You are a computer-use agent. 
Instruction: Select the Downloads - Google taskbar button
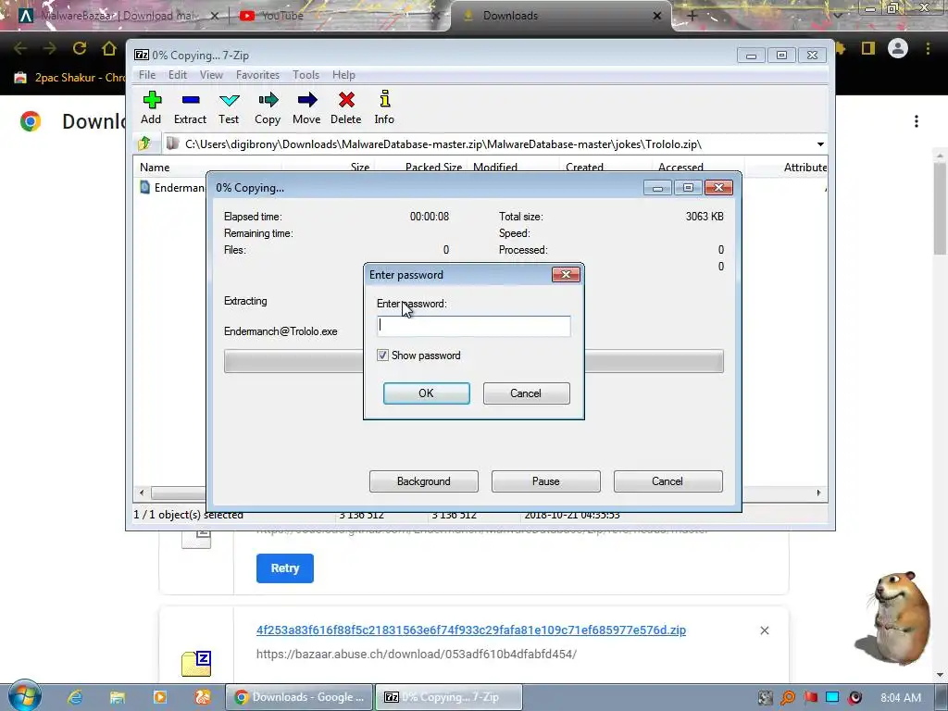pyautogui.click(x=299, y=697)
